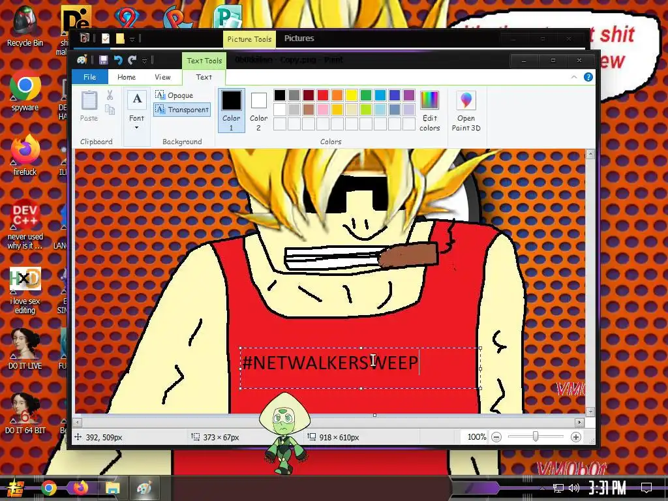
Task: Pick the purple swatch at the top row's end
Action: click(408, 95)
